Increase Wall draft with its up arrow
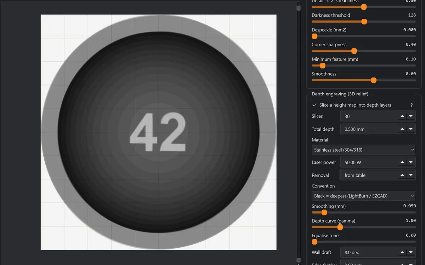The image size is (425, 265). [402, 253]
